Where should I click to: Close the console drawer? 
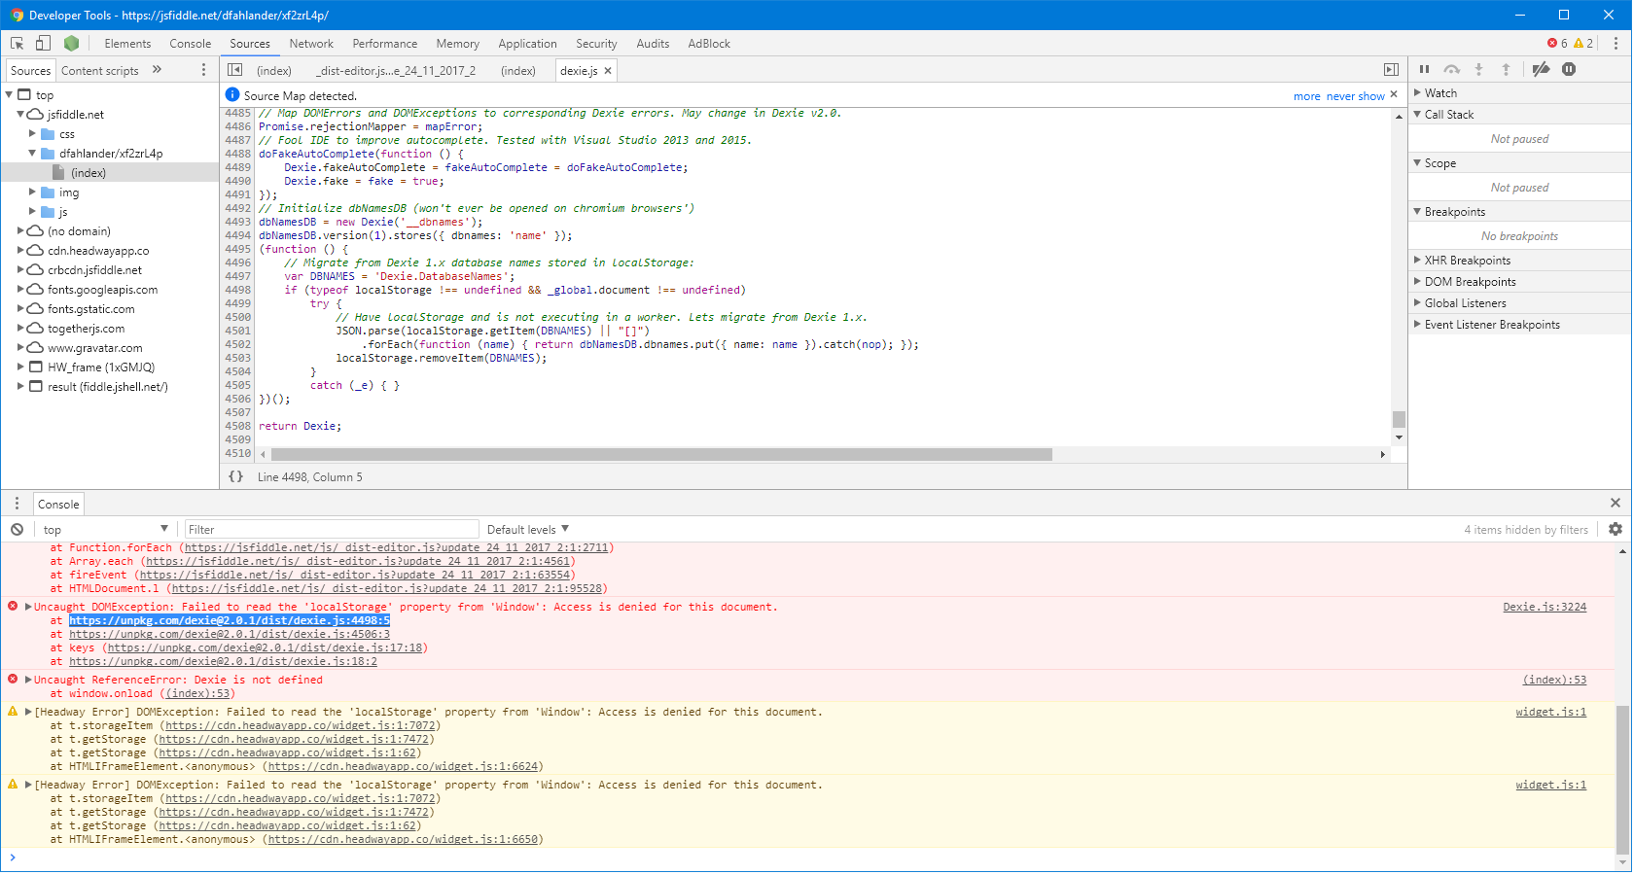[1616, 503]
